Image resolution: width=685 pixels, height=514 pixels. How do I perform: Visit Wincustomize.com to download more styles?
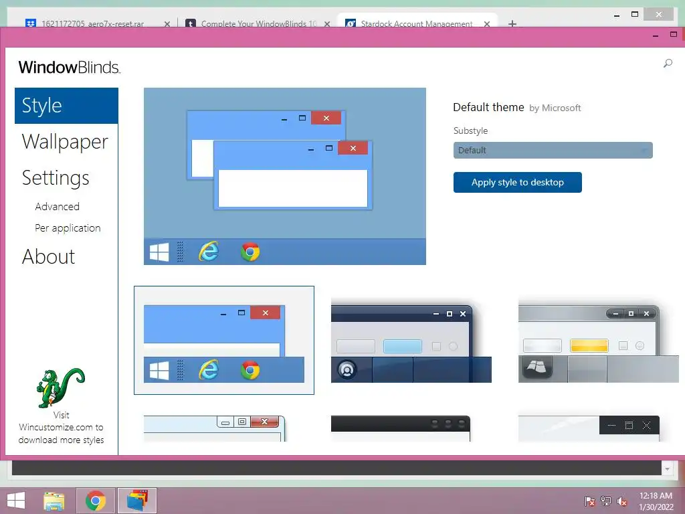coord(61,428)
